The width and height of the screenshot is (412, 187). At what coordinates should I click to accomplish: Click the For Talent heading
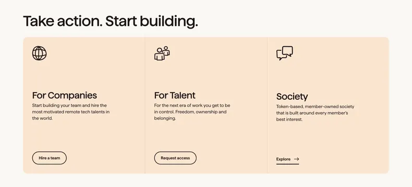[x=175, y=95]
